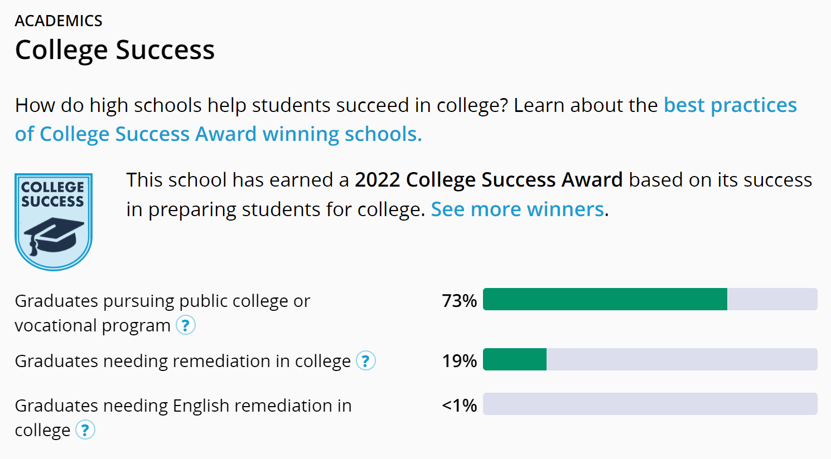Open help for public college or vocational program
Screen dimensions: 831x459
pos(186,325)
